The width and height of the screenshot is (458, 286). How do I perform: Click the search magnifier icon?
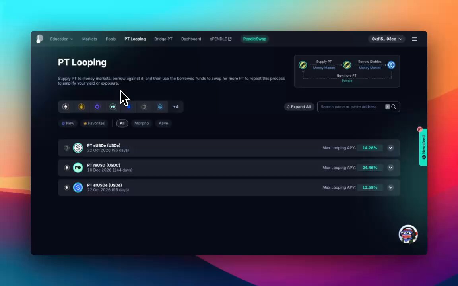click(x=394, y=107)
